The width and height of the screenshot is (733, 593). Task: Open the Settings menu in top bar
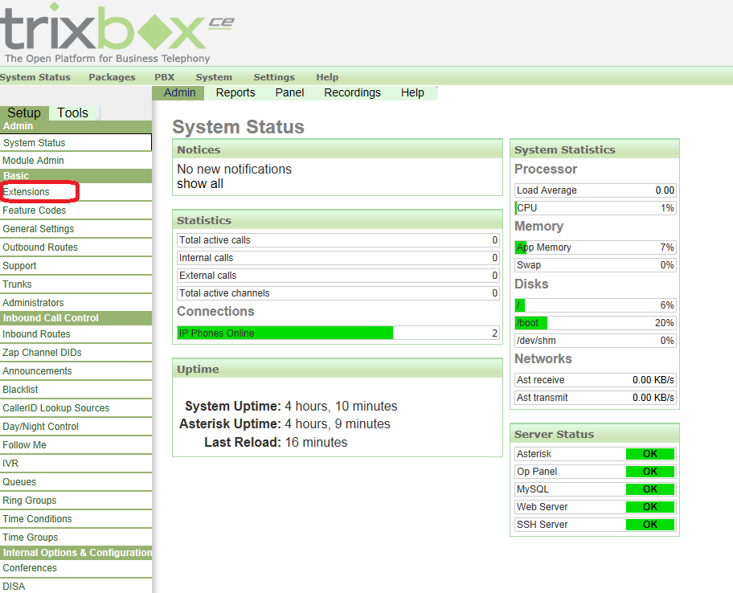click(274, 77)
